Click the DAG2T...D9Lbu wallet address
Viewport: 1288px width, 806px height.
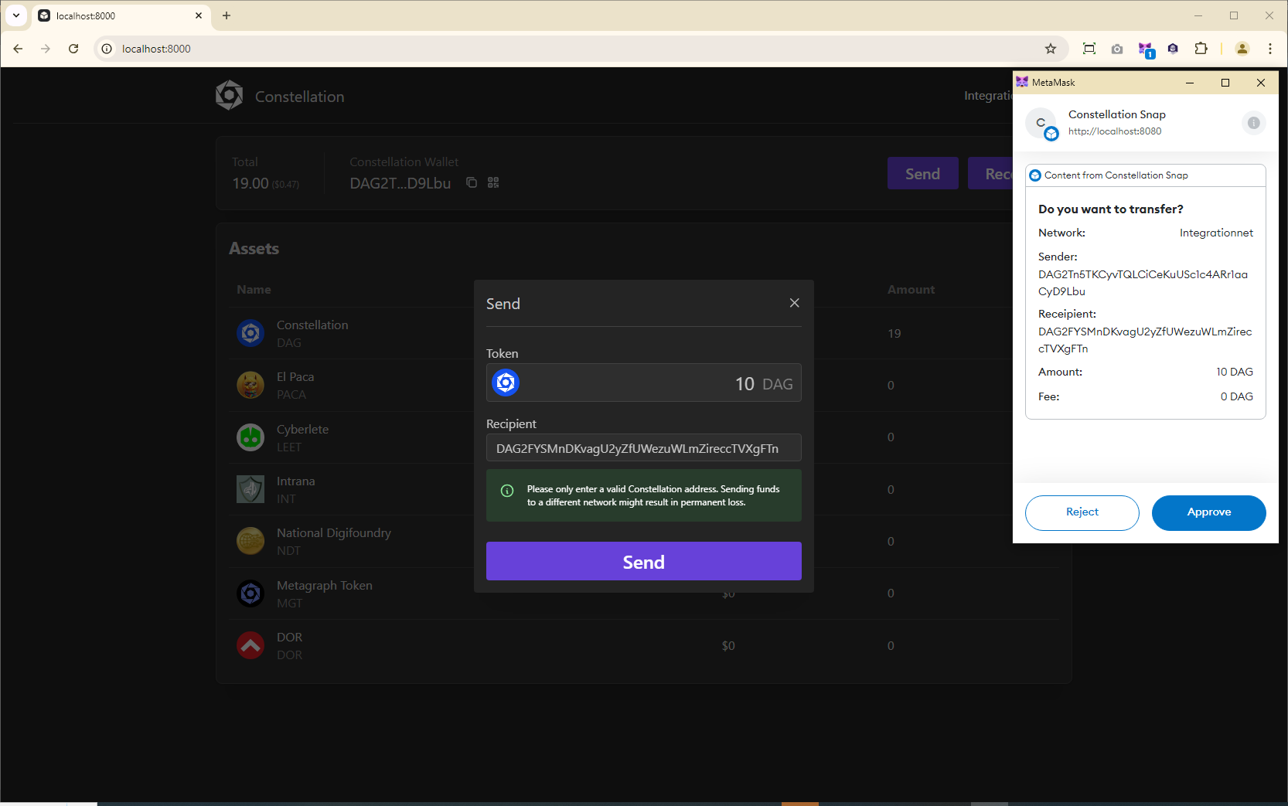click(x=400, y=183)
